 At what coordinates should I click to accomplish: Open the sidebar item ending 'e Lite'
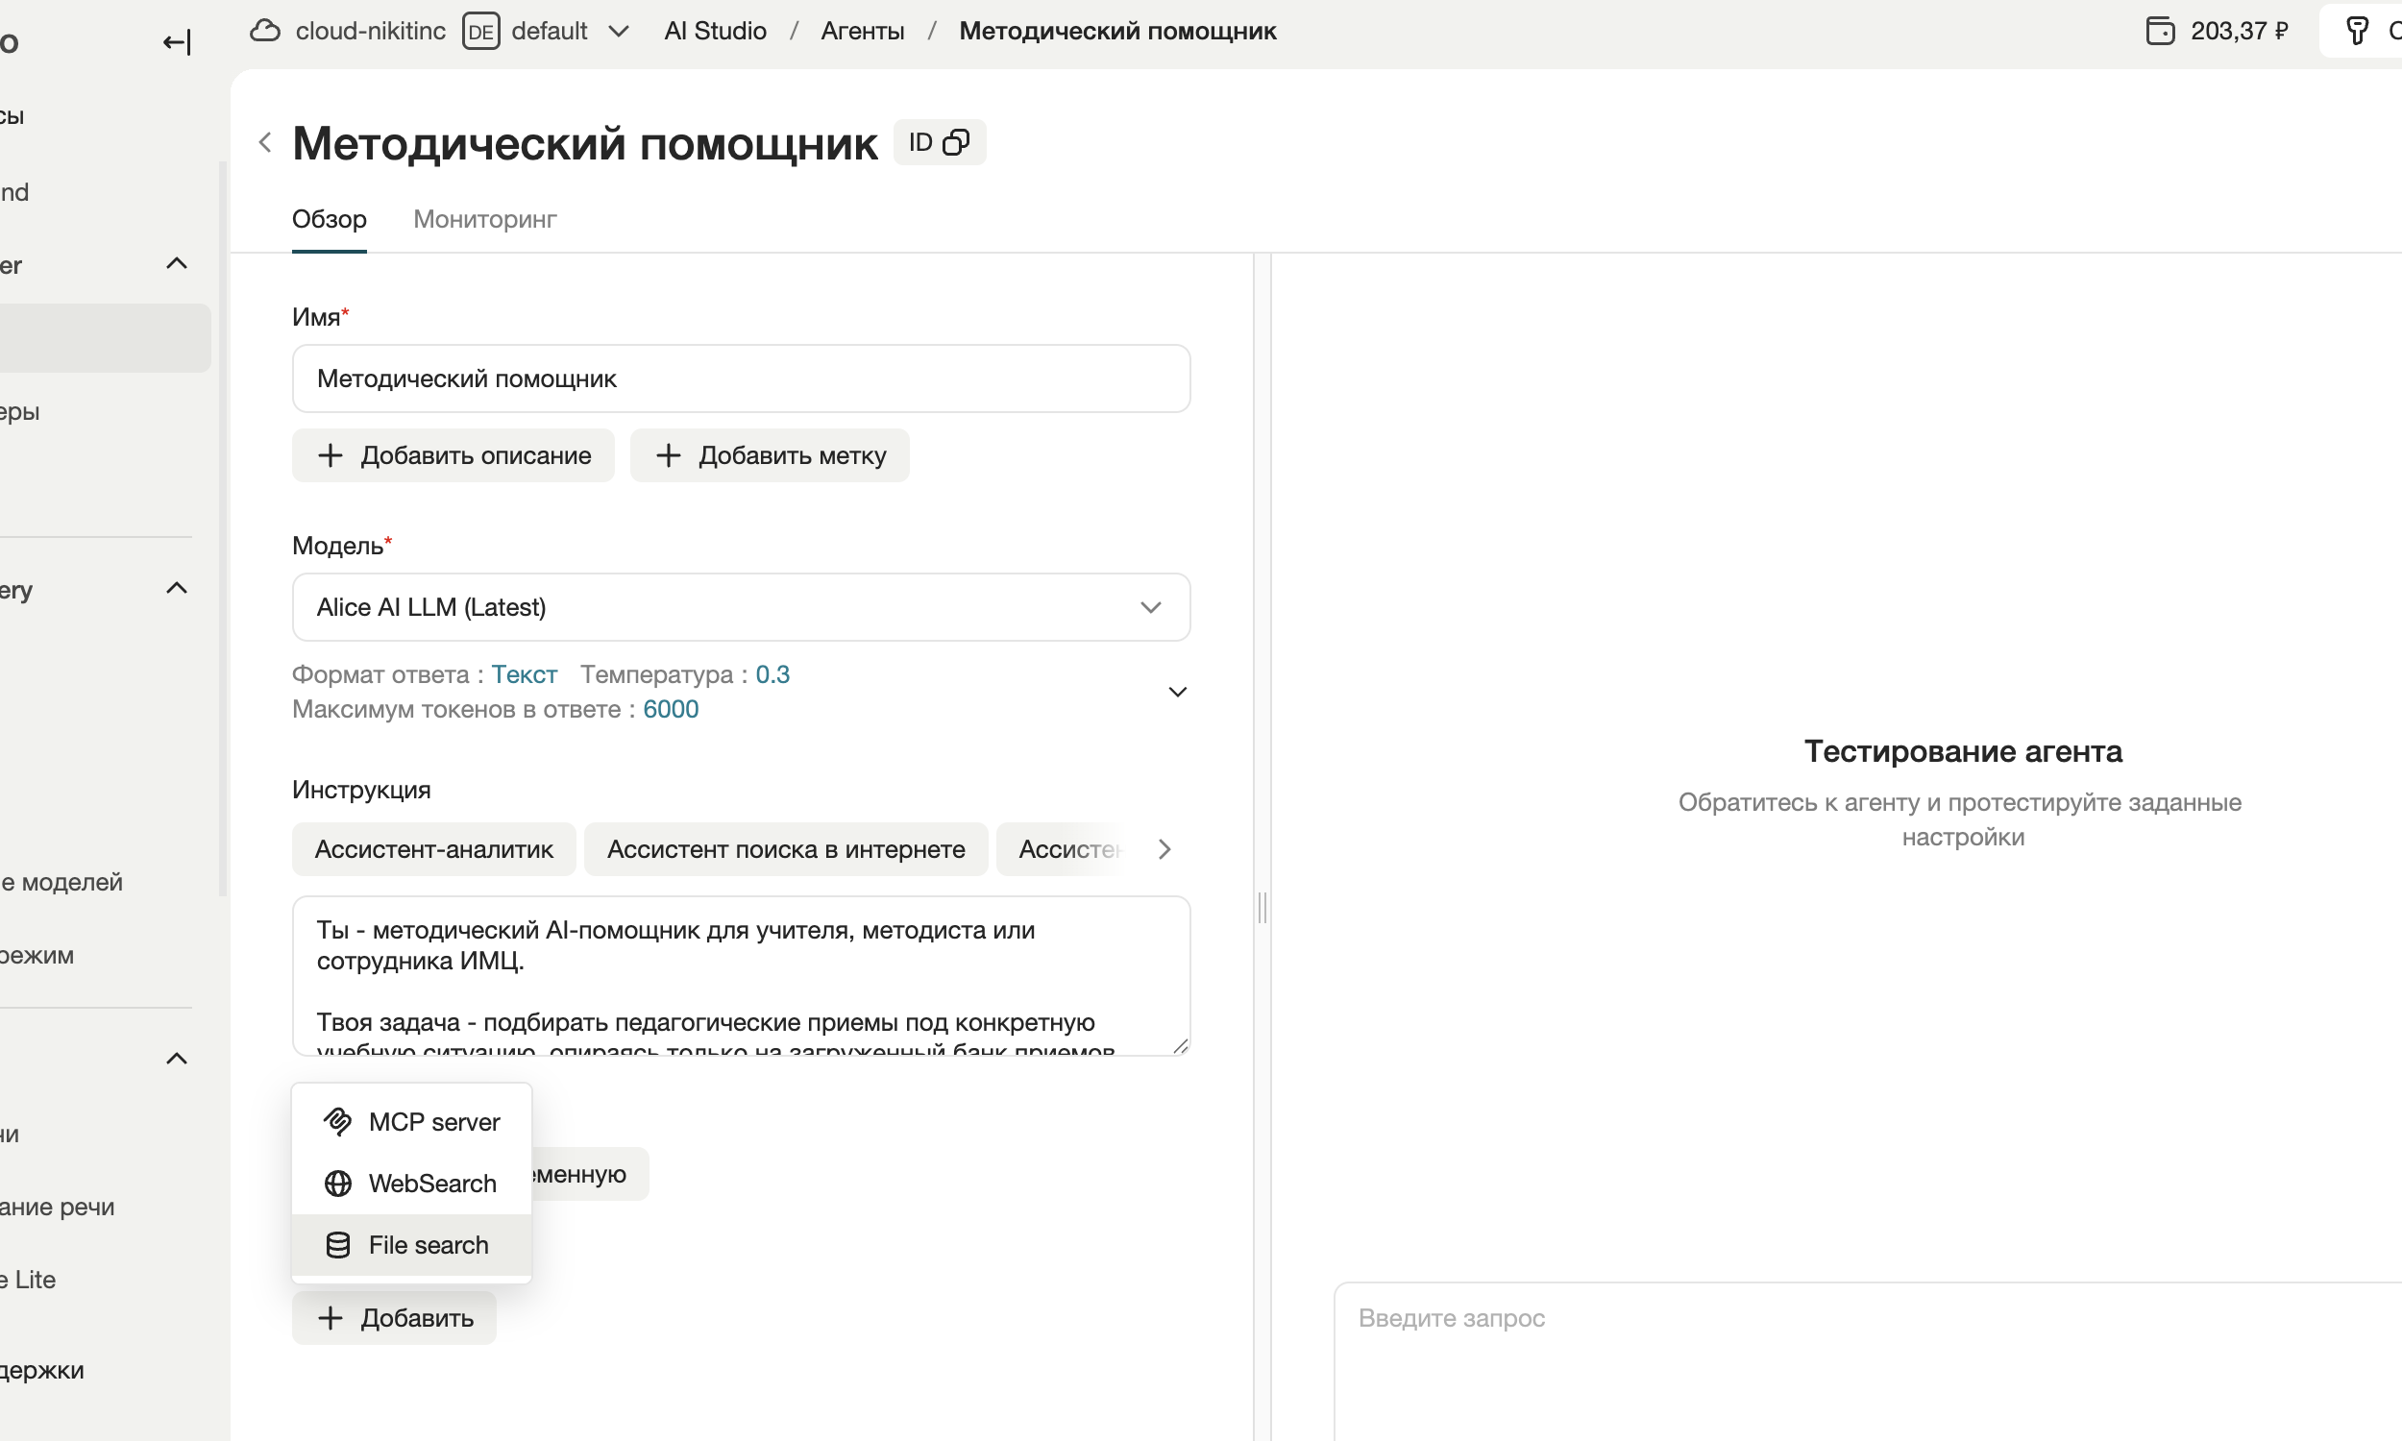28,1279
